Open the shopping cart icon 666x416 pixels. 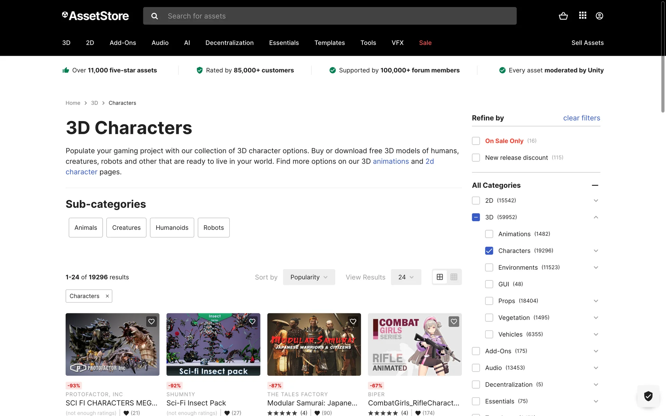pyautogui.click(x=563, y=16)
